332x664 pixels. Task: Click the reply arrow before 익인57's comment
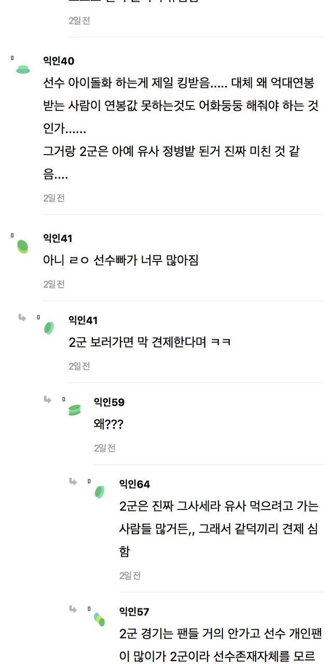[x=73, y=608]
